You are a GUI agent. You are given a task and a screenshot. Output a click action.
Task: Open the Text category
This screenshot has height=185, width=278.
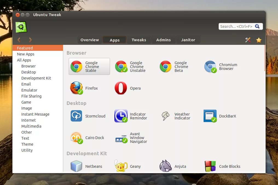click(x=38, y=138)
